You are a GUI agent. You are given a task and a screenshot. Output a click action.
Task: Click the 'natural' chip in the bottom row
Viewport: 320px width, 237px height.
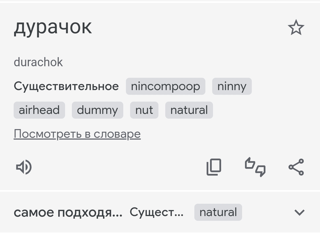tap(218, 212)
